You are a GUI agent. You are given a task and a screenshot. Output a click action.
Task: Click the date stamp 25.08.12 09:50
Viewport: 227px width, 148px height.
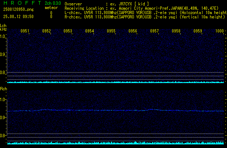pos(18,17)
